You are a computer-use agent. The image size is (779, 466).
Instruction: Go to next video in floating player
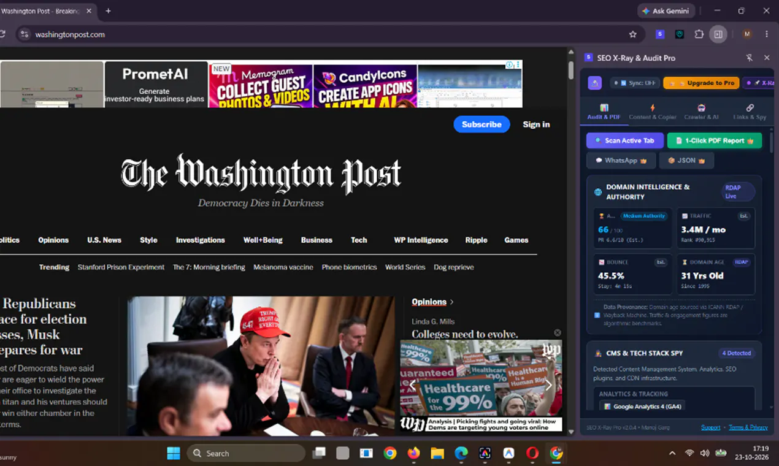[x=549, y=386]
